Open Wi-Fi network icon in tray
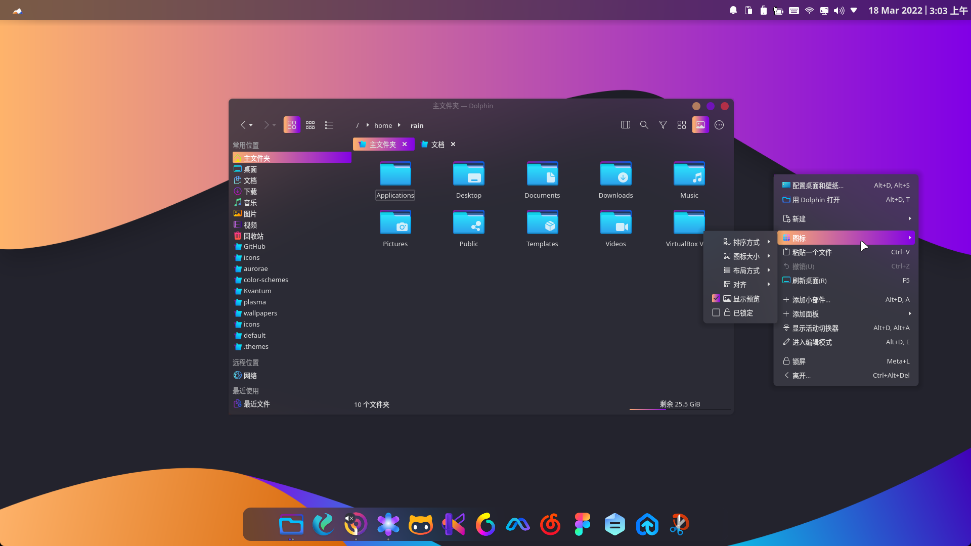 [809, 11]
